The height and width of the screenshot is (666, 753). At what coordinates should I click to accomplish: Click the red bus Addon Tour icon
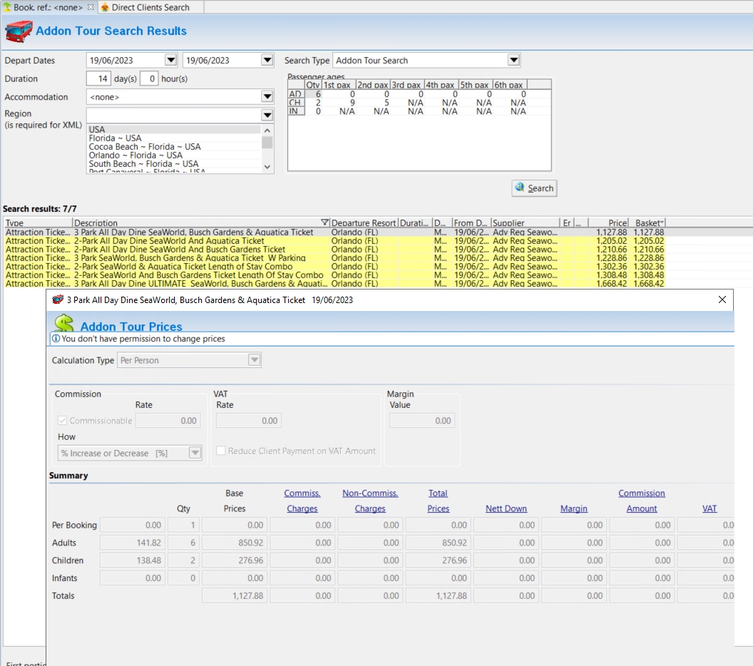[19, 31]
